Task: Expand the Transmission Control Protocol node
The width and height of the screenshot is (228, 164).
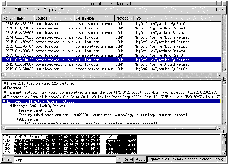Action: coord(4,97)
